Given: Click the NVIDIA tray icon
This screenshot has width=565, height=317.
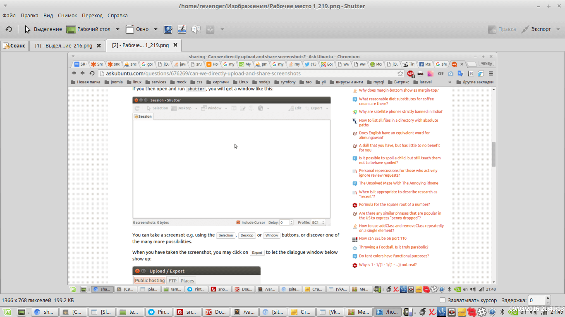Looking at the screenshot, I should (513, 312).
